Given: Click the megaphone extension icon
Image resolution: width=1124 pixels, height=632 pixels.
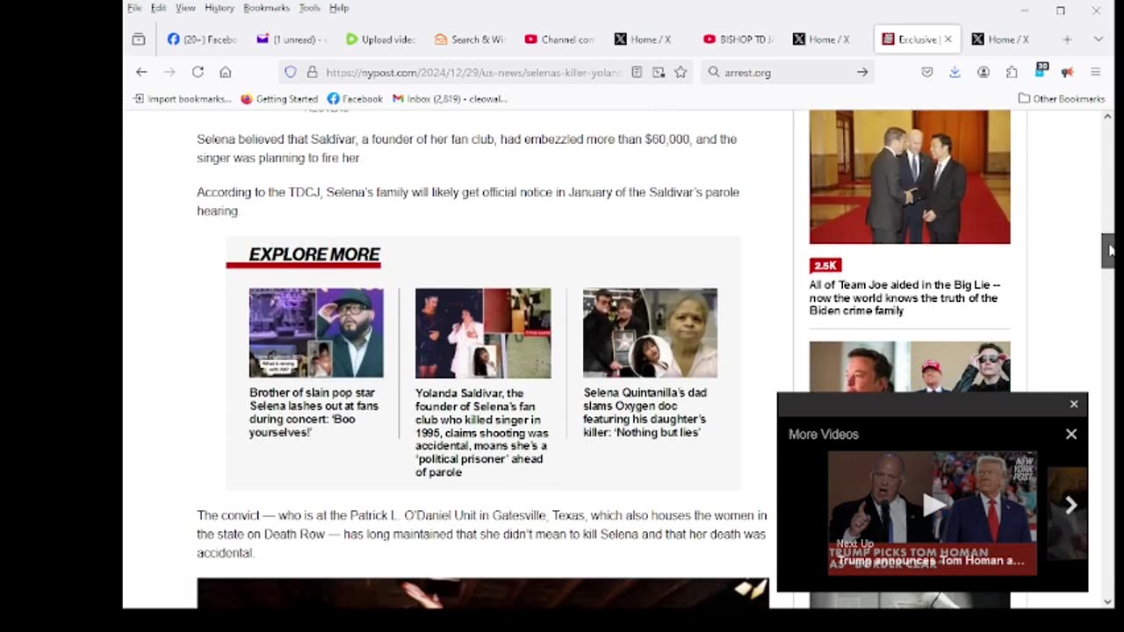Looking at the screenshot, I should point(1067,72).
